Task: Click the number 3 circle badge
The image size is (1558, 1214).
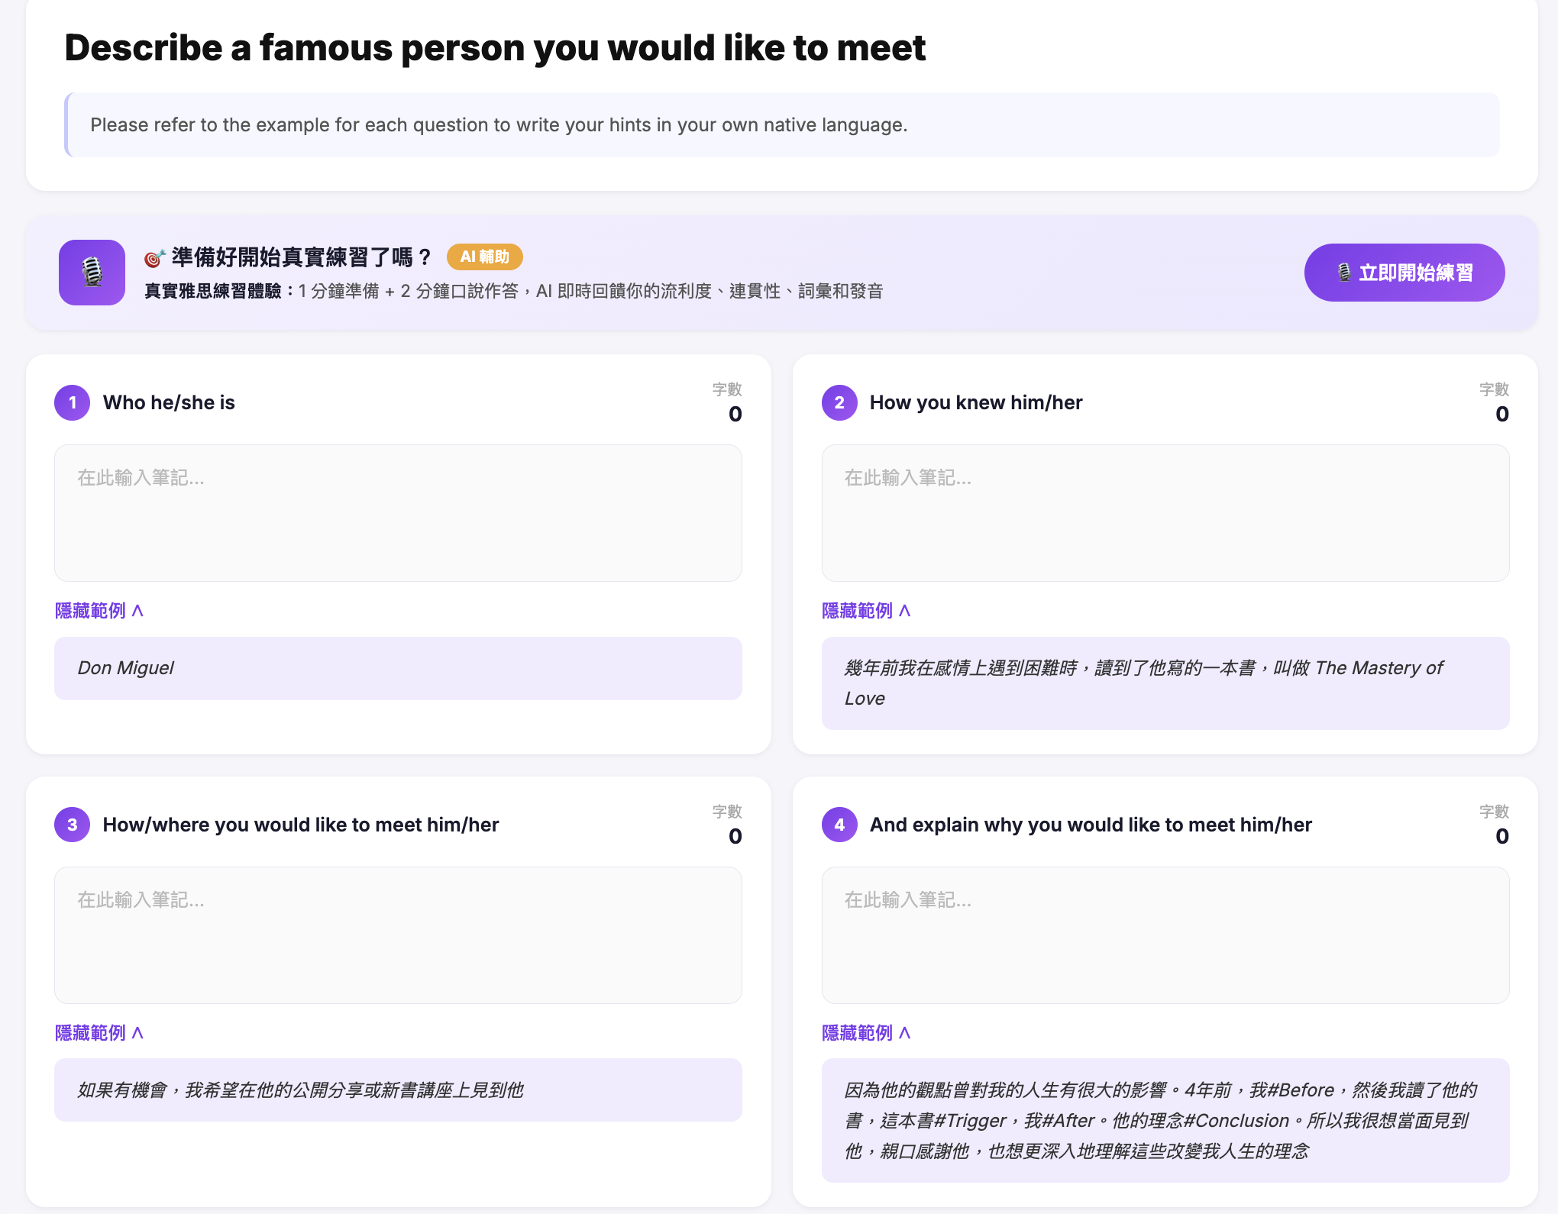Action: pyautogui.click(x=73, y=825)
